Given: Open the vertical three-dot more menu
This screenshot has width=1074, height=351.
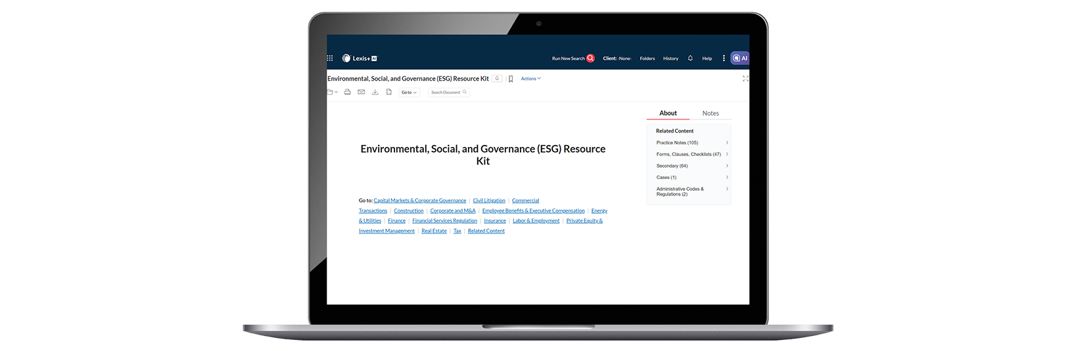Looking at the screenshot, I should tap(724, 58).
